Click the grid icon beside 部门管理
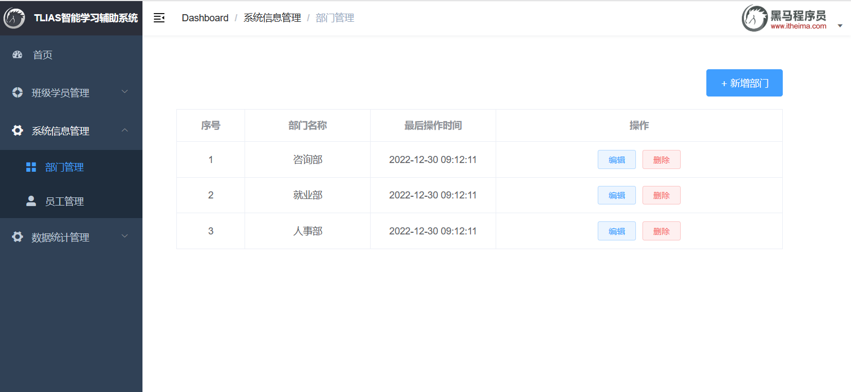The image size is (851, 392). point(31,167)
